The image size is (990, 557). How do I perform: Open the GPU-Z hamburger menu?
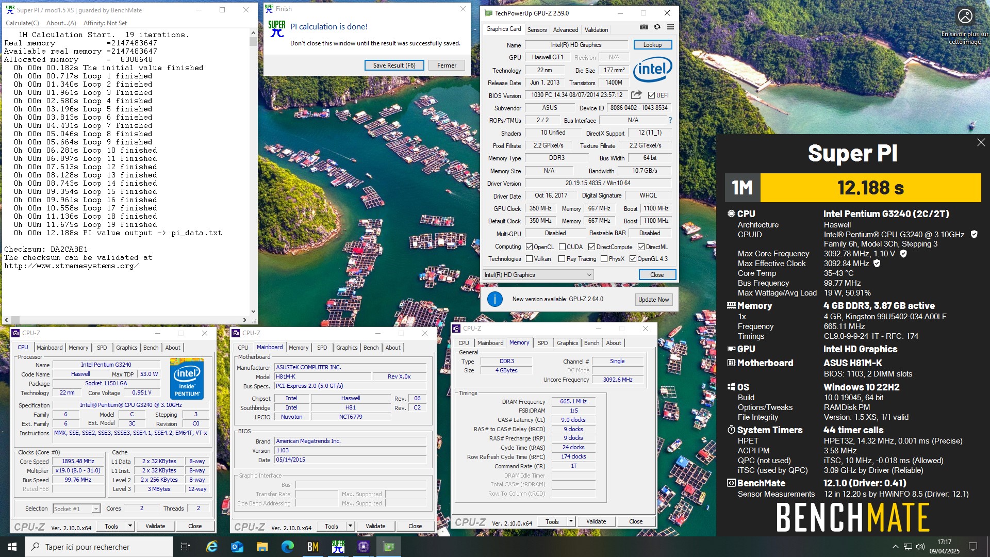tap(670, 27)
